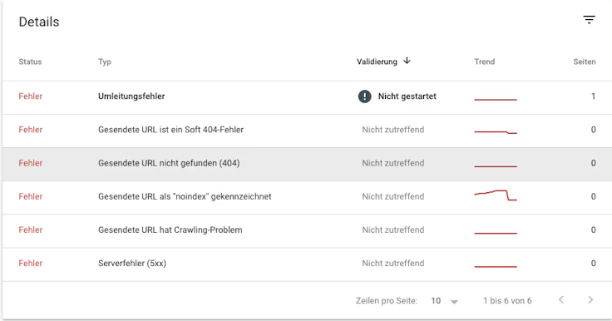
Task: Sort by the Validierung column header
Action: pyautogui.click(x=377, y=62)
